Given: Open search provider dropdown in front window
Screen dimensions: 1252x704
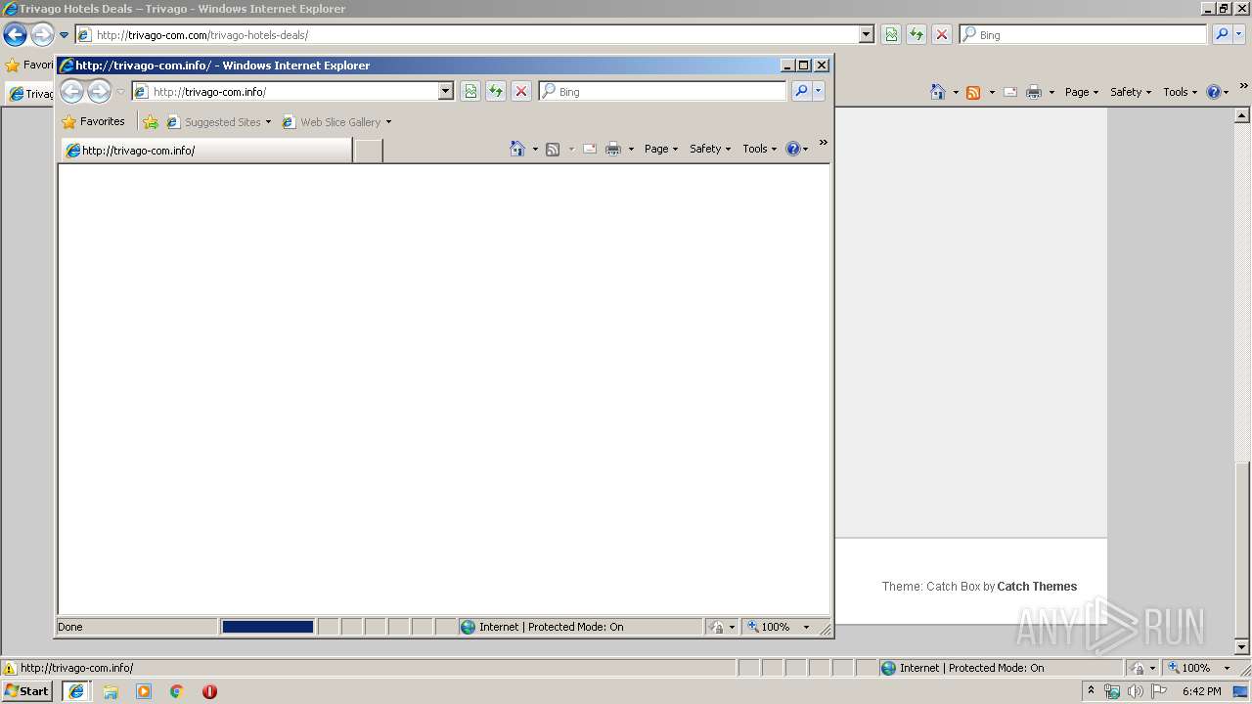Looking at the screenshot, I should click(x=819, y=91).
